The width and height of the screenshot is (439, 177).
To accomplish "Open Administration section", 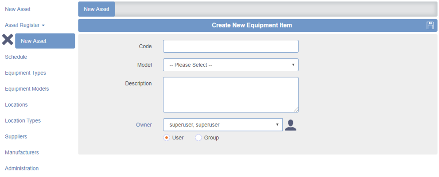I will click(22, 168).
